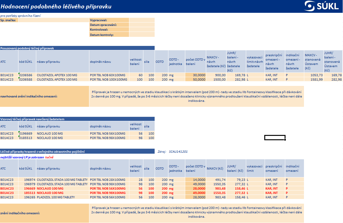The width and height of the screenshot is (343, 223).
Task: Click the red SÚKL code cell 185513
Action: [27, 193]
